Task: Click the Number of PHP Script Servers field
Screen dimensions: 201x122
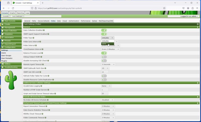Action: point(105,90)
